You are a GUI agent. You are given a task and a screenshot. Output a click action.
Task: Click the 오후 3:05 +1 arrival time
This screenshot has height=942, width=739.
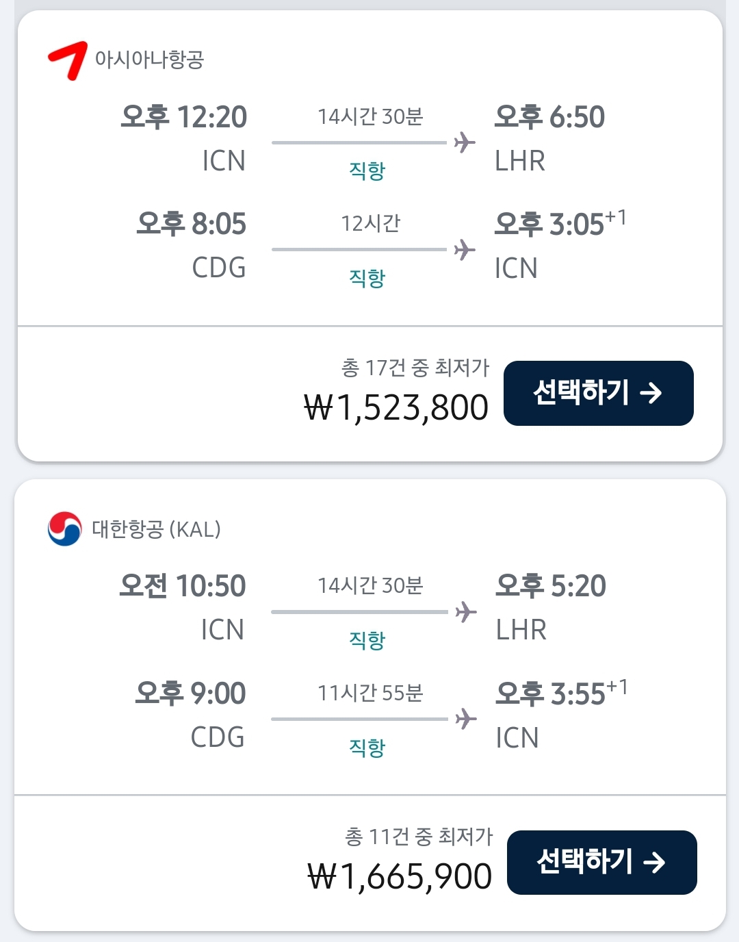pos(560,224)
